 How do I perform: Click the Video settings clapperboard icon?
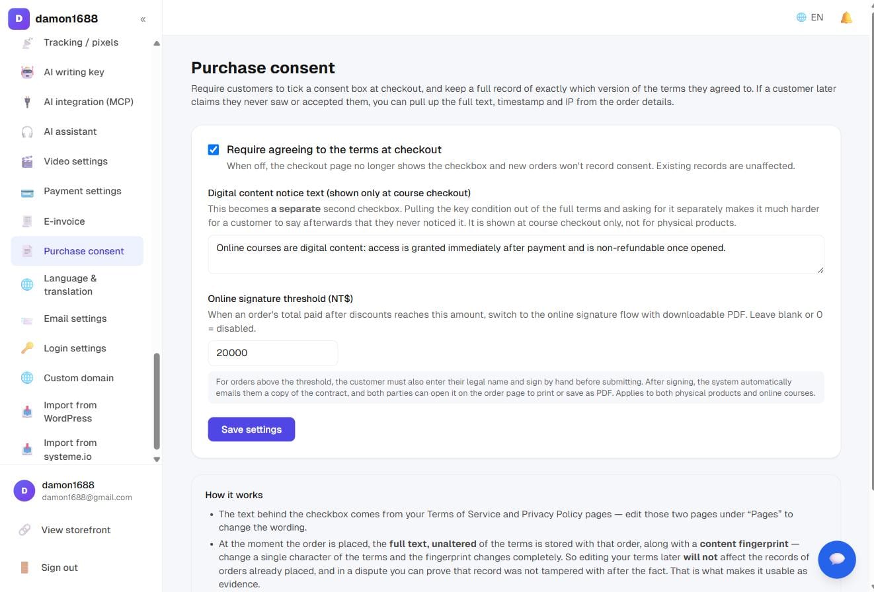click(27, 161)
